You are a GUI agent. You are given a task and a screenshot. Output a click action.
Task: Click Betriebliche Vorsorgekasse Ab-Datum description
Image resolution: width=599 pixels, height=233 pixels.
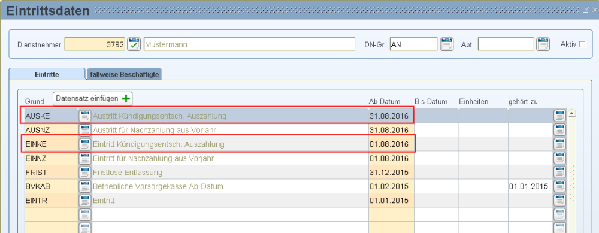point(158,186)
